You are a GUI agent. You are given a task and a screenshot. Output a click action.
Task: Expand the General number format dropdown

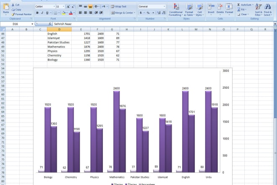(165, 7)
